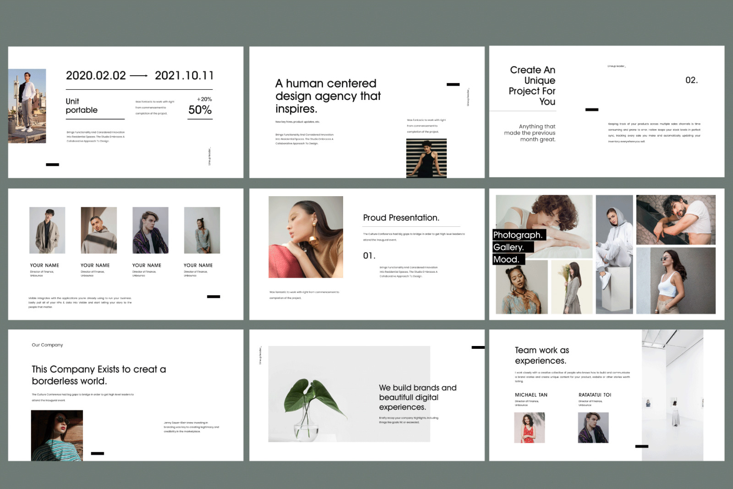The width and height of the screenshot is (733, 489).
Task: Click the photo of woman with gold earring
Action: tap(306, 237)
